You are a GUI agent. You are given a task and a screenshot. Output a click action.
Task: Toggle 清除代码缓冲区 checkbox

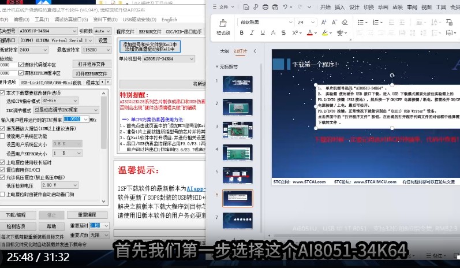21,65
